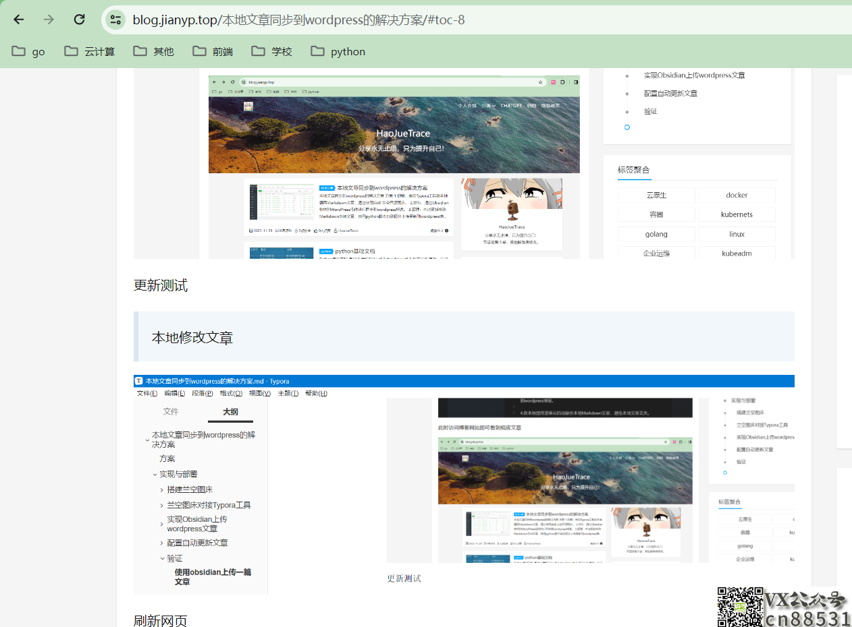The height and width of the screenshot is (627, 852).
Task: Expand the 前端 bookmarks folder
Action: pos(213,51)
